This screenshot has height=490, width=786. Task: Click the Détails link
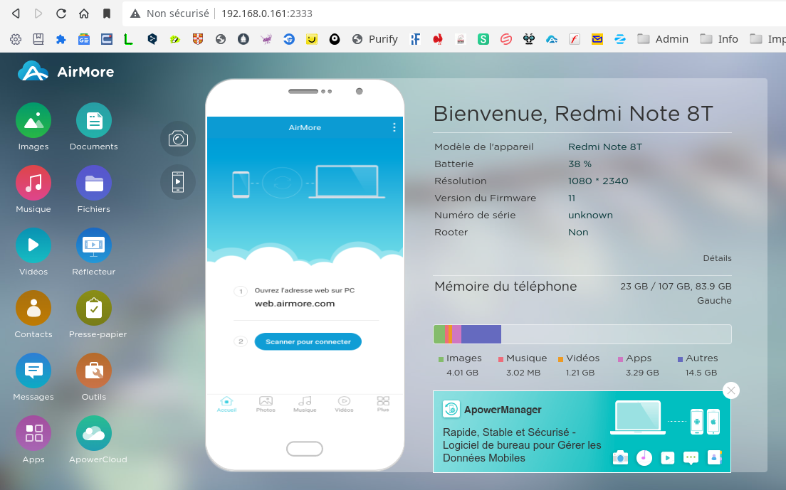(x=717, y=258)
